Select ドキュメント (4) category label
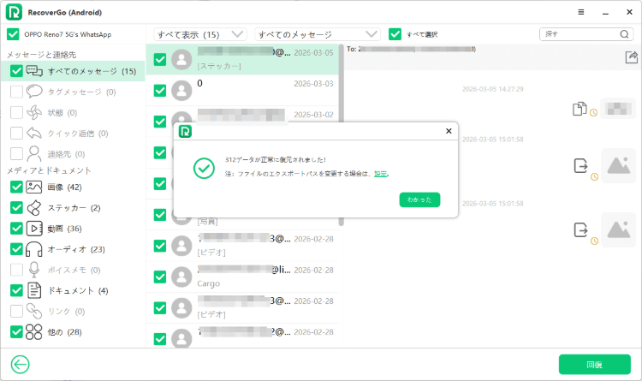The image size is (642, 381). coord(78,290)
